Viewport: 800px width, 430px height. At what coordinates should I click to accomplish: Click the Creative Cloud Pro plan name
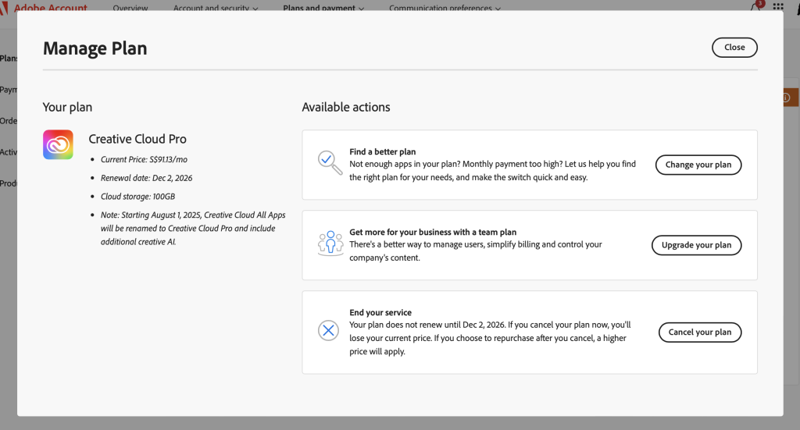(137, 139)
